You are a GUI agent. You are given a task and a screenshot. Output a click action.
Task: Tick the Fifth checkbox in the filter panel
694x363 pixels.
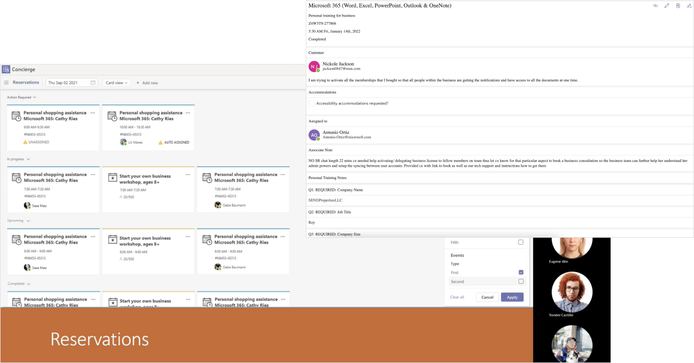point(521,243)
